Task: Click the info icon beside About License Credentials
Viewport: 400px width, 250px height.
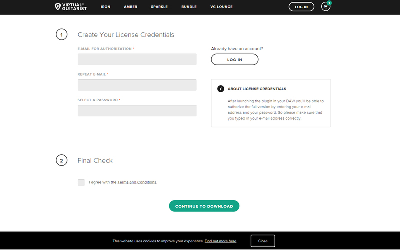Action: click(x=220, y=89)
